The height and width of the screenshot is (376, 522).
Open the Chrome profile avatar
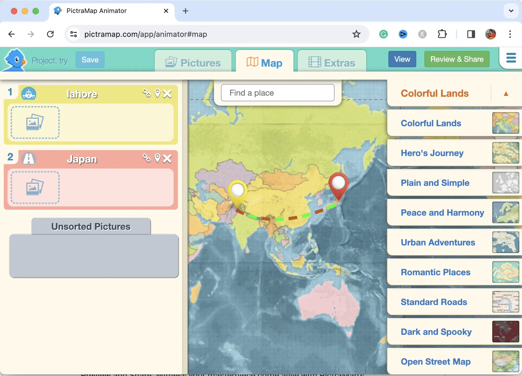coord(491,34)
